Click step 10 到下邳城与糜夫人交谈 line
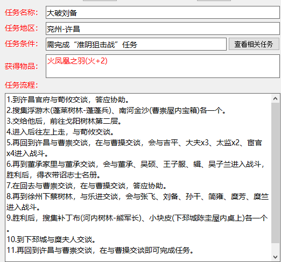Screen dimensions: 281x262 (x=51, y=239)
